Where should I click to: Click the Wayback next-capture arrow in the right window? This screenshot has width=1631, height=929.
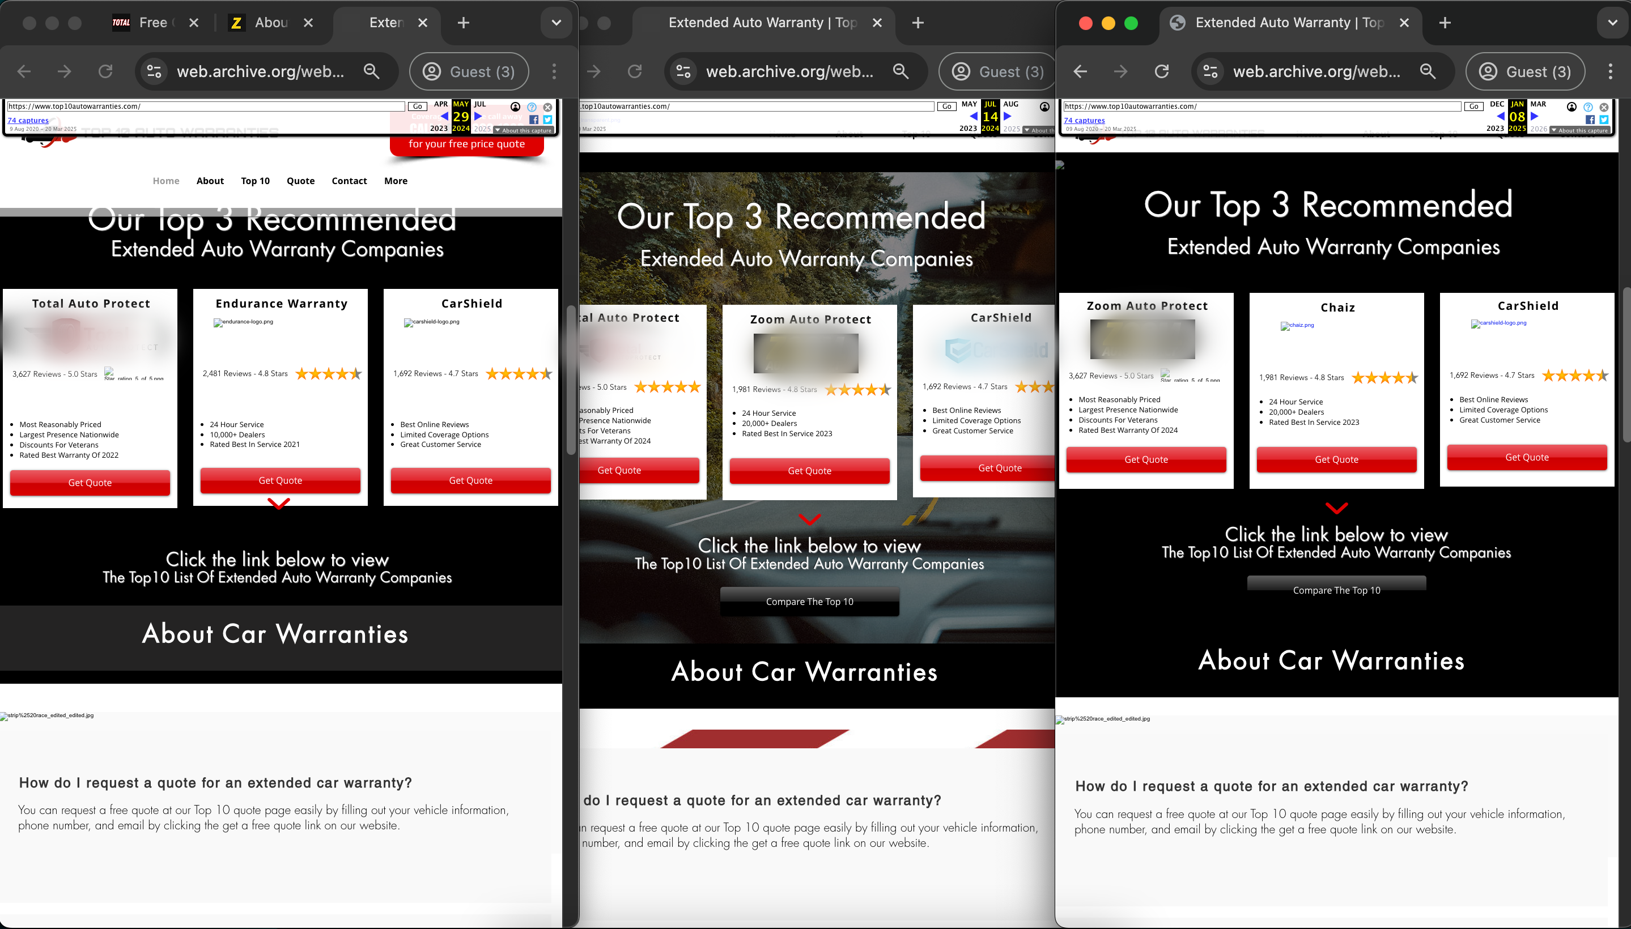point(1535,116)
